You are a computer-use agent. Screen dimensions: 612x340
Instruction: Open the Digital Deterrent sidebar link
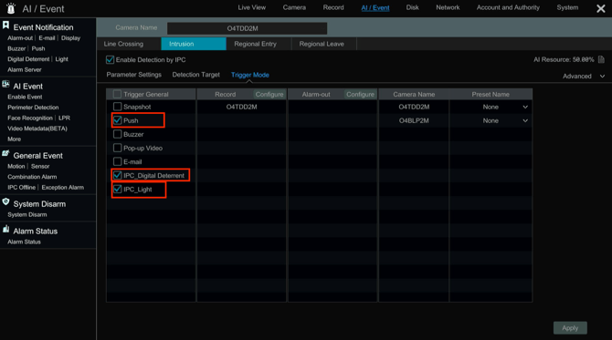click(28, 59)
